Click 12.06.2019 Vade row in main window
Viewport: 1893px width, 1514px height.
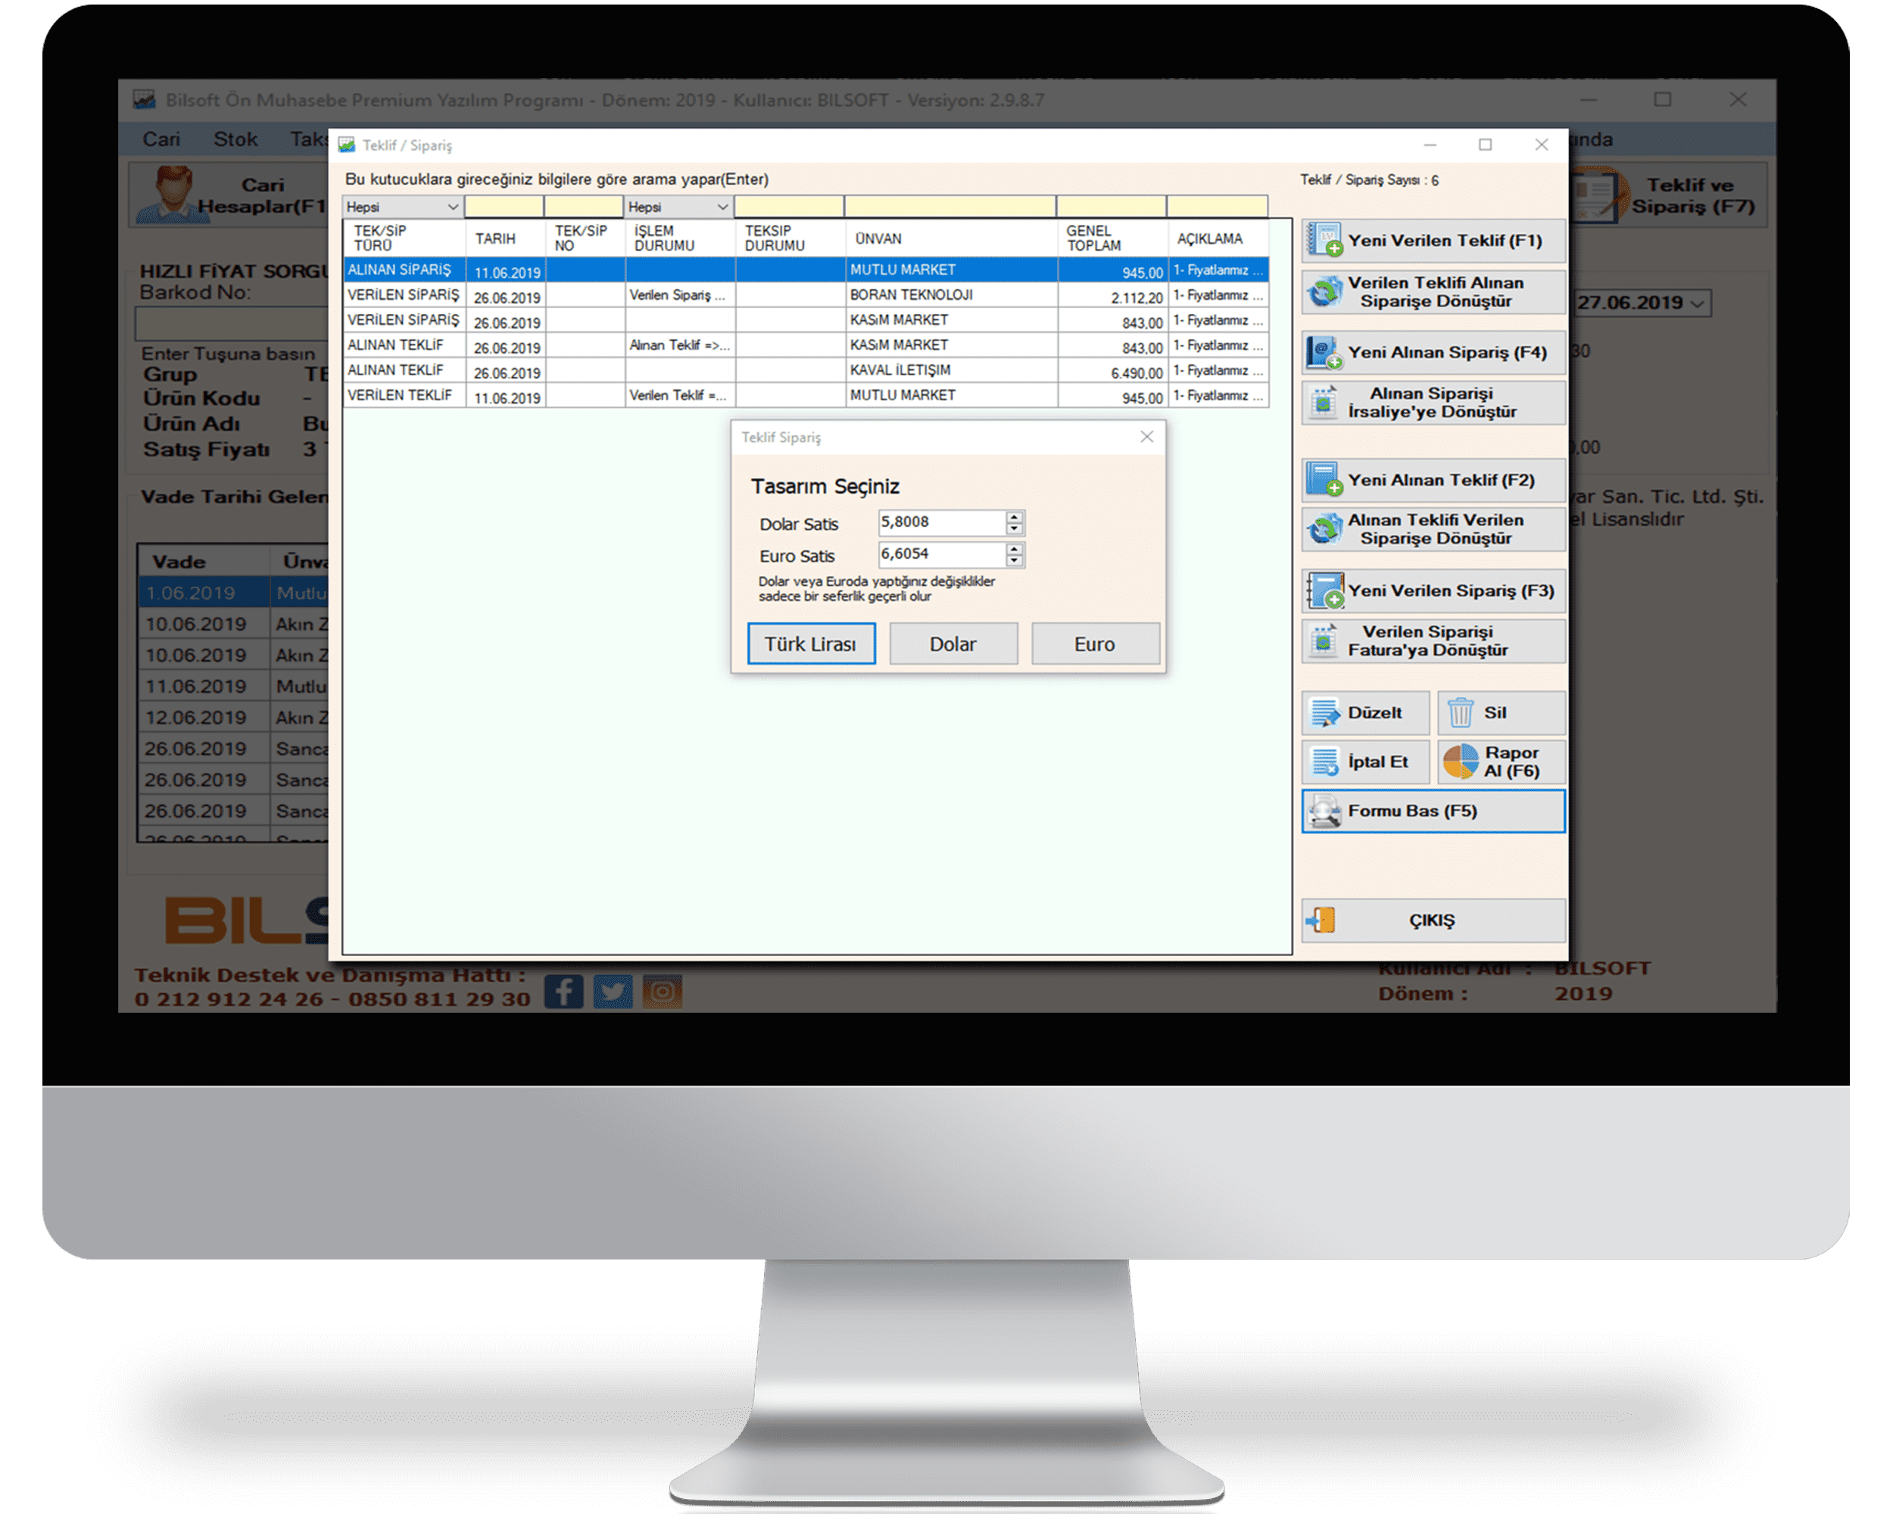pyautogui.click(x=233, y=718)
